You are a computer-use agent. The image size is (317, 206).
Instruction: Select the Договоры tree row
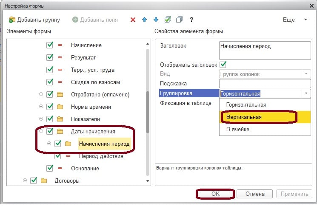click(67, 181)
